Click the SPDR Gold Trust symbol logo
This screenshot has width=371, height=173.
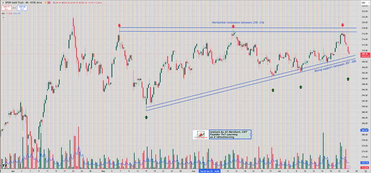point(3,2)
